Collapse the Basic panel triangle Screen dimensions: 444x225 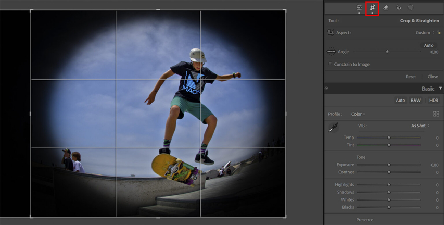[440, 89]
